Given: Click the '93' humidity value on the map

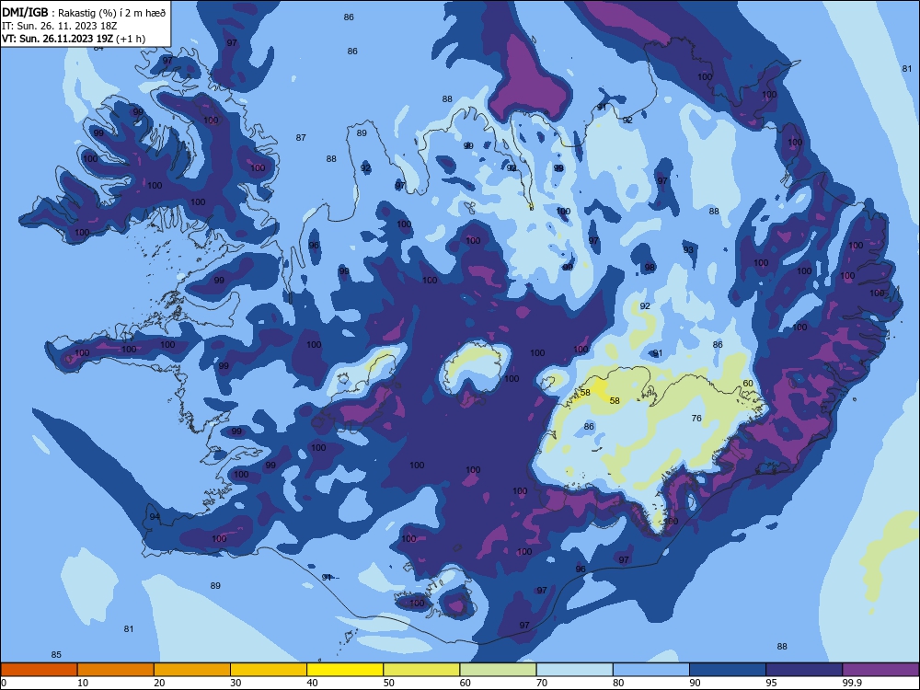Looking at the screenshot, I should tap(688, 249).
